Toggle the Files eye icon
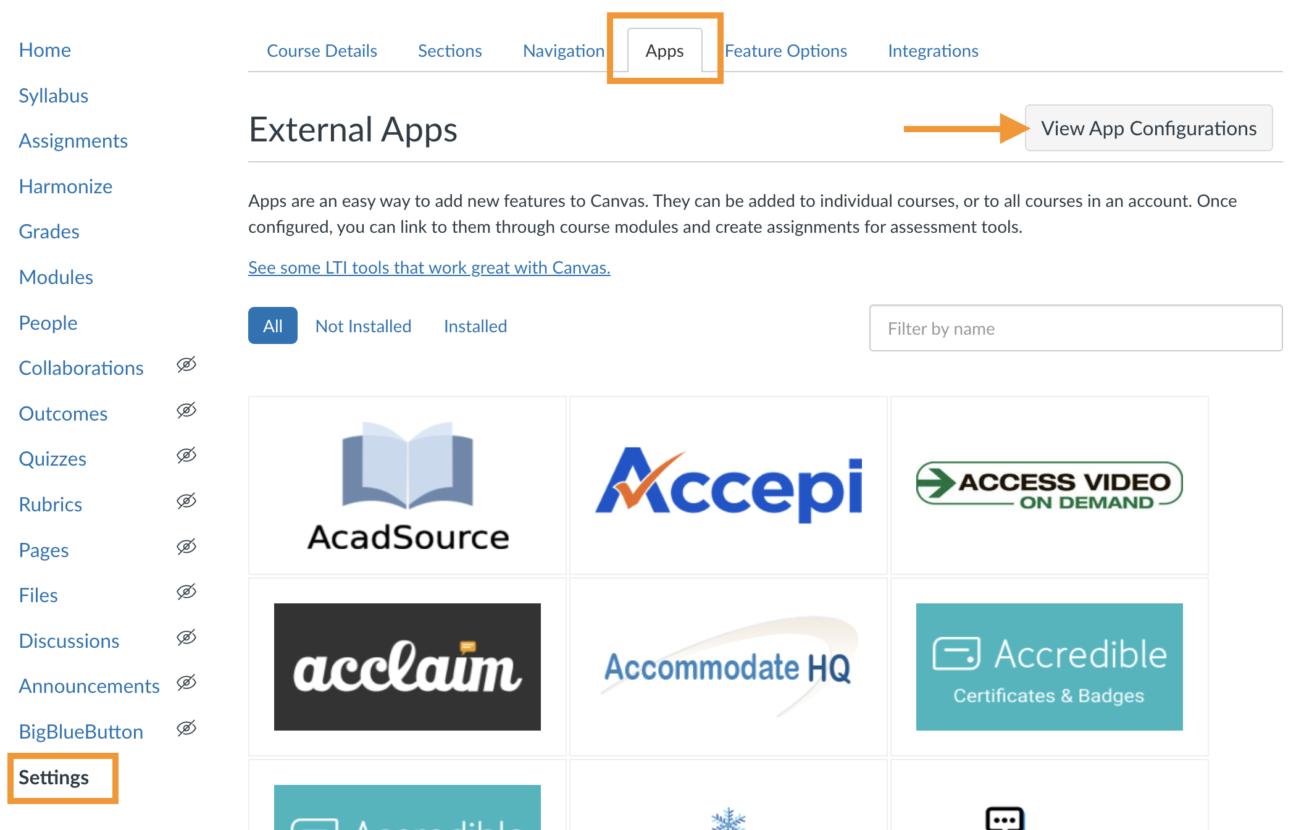1304x830 pixels. 187,592
